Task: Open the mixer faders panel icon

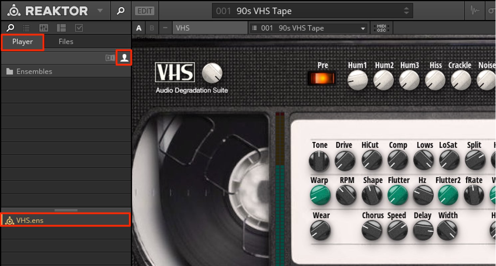Action: click(x=44, y=28)
